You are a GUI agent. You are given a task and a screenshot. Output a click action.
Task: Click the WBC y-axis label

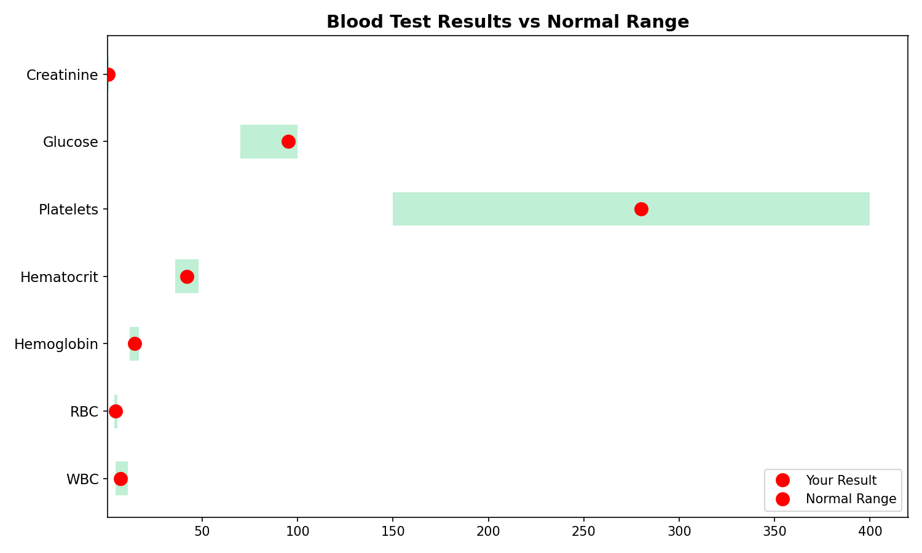pos(82,479)
